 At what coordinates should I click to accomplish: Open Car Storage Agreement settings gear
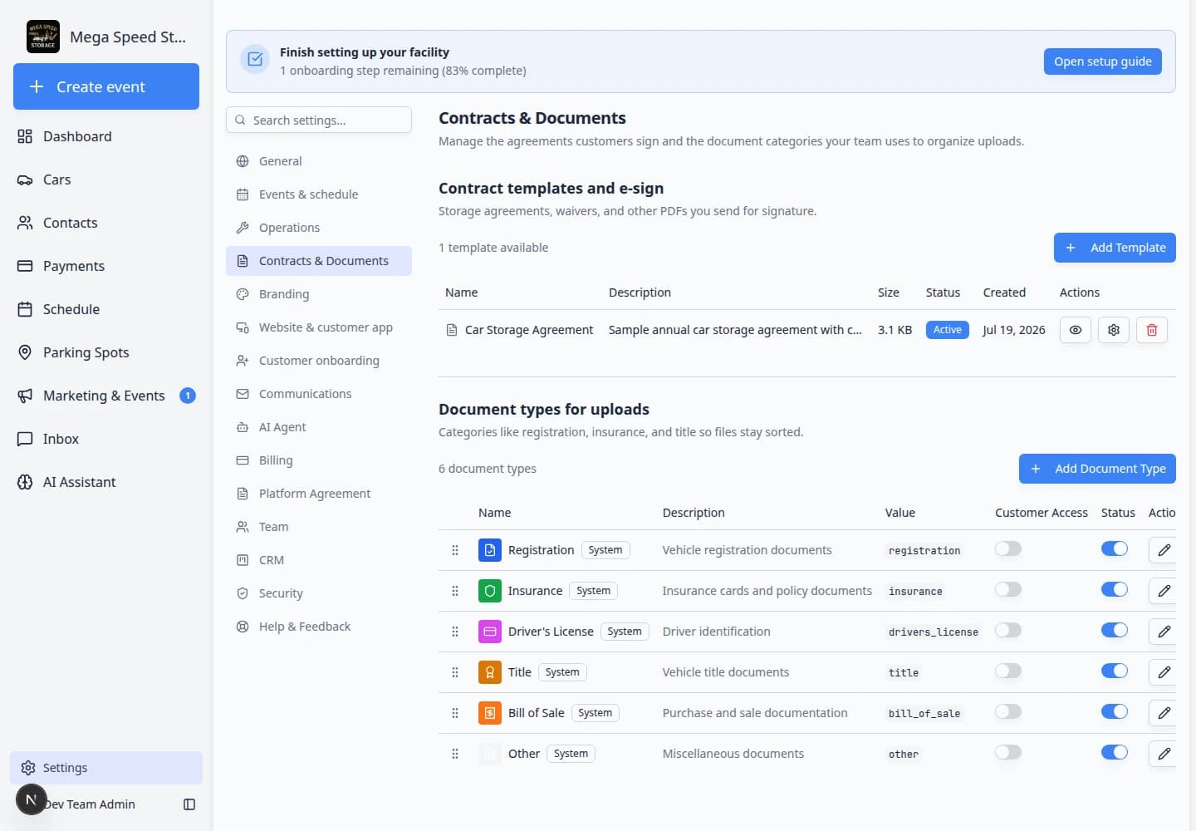pyautogui.click(x=1114, y=330)
